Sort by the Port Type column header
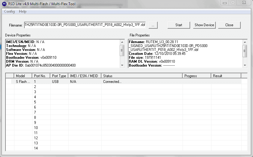 tap(59, 76)
